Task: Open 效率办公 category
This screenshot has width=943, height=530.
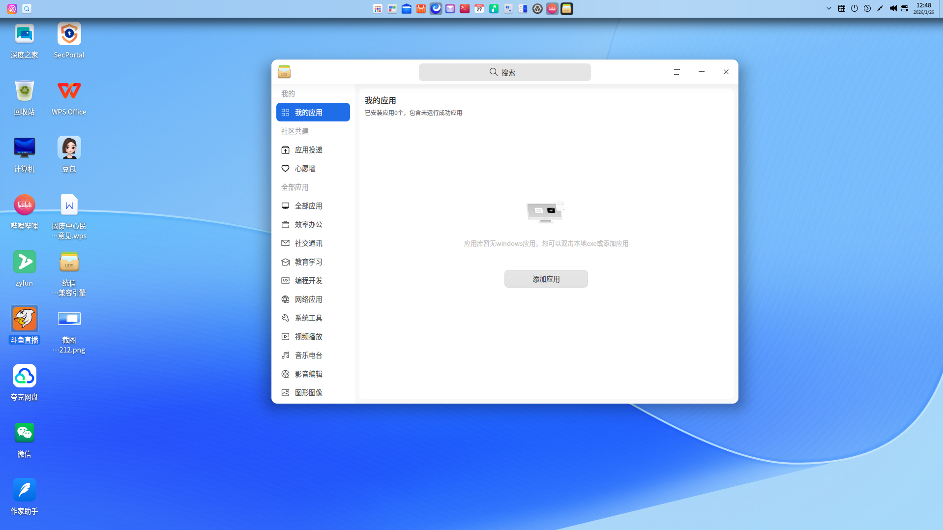Action: click(313, 224)
